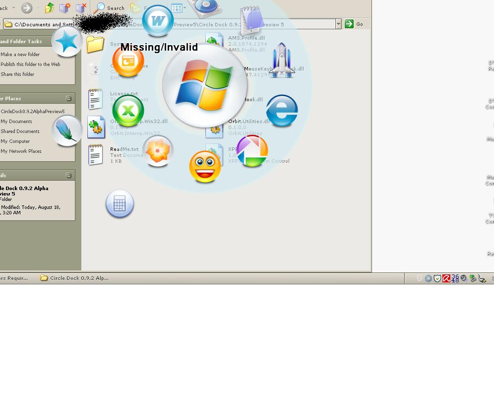The width and height of the screenshot is (494, 397).
Task: Collapse the Details panel
Action: point(68,175)
